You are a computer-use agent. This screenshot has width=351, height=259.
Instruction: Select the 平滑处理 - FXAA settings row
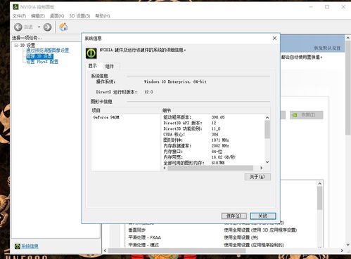[220, 237]
